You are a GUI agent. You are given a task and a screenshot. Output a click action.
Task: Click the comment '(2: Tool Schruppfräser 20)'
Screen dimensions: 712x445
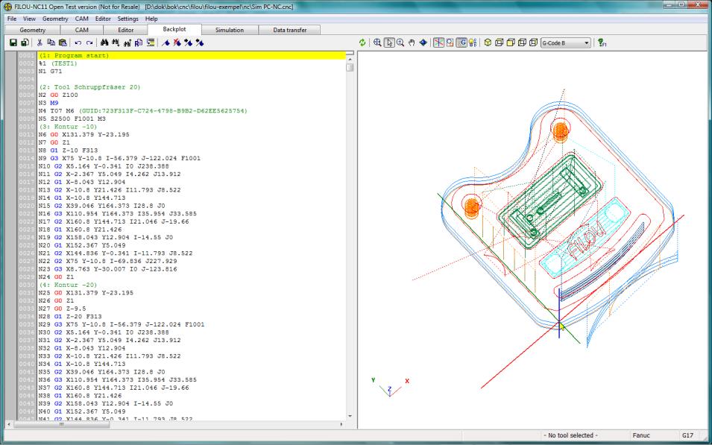[x=90, y=87]
